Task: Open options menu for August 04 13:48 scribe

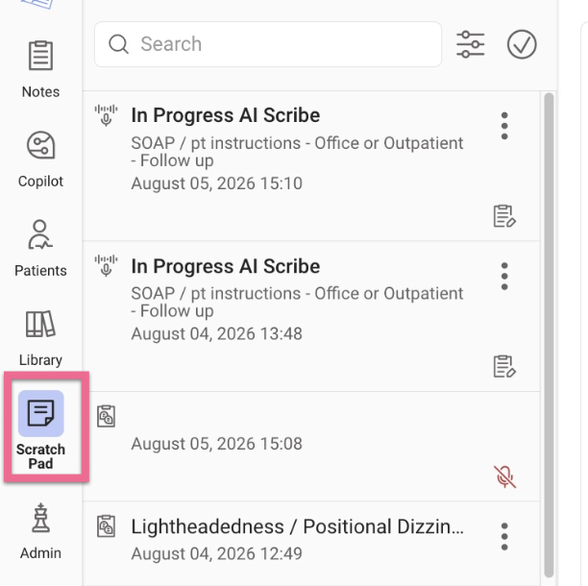Action: coord(504,277)
